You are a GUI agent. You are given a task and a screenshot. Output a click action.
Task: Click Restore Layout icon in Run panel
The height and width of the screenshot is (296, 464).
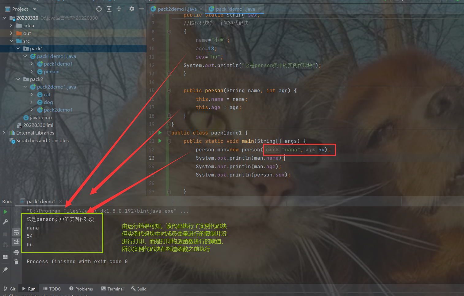(x=5, y=257)
